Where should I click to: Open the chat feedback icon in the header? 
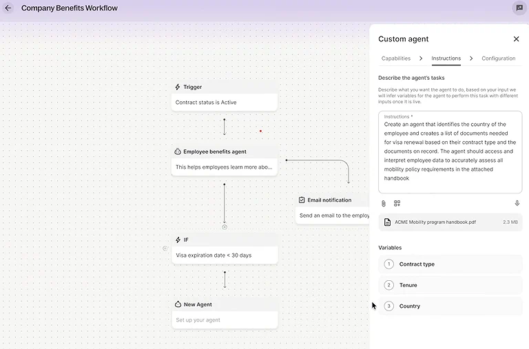(x=519, y=8)
